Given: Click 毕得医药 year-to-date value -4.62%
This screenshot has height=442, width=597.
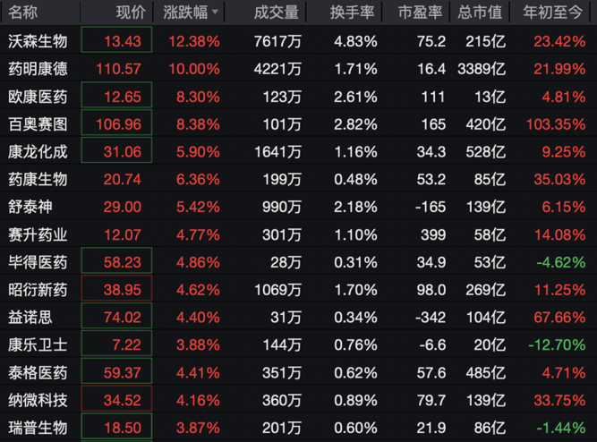Looking at the screenshot, I should (x=559, y=262).
